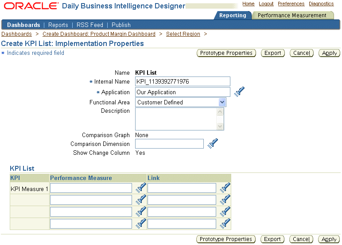Image resolution: width=342 pixels, height=245 pixels.
Task: Go to Dashboards breadcrumb link
Action: click(16, 34)
